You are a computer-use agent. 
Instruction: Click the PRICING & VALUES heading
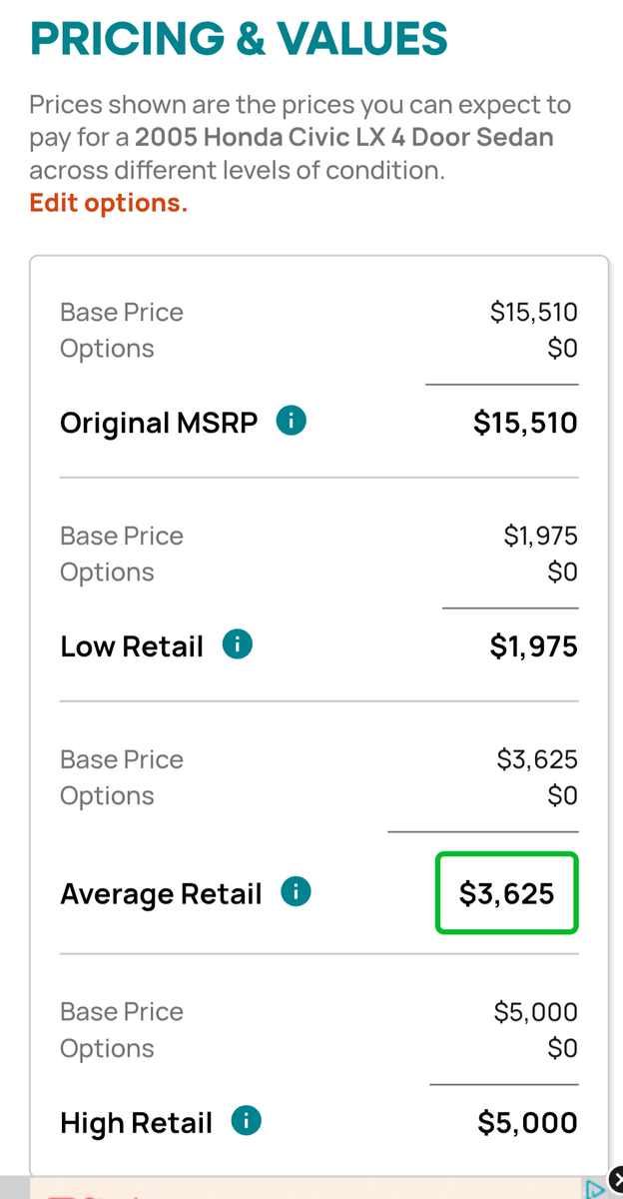tap(239, 38)
